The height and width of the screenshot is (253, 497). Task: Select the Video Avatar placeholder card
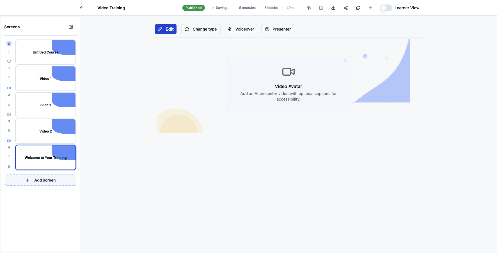288,83
